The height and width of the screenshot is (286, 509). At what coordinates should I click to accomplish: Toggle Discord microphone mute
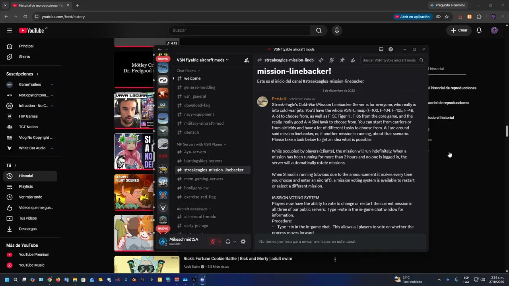(x=213, y=242)
